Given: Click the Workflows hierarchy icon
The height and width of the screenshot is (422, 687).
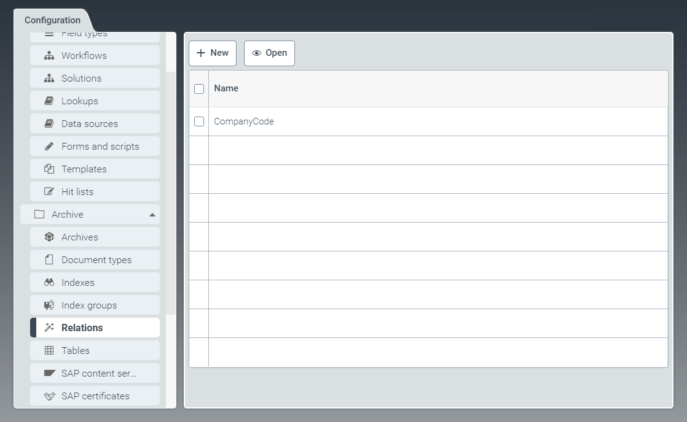Looking at the screenshot, I should [x=49, y=56].
